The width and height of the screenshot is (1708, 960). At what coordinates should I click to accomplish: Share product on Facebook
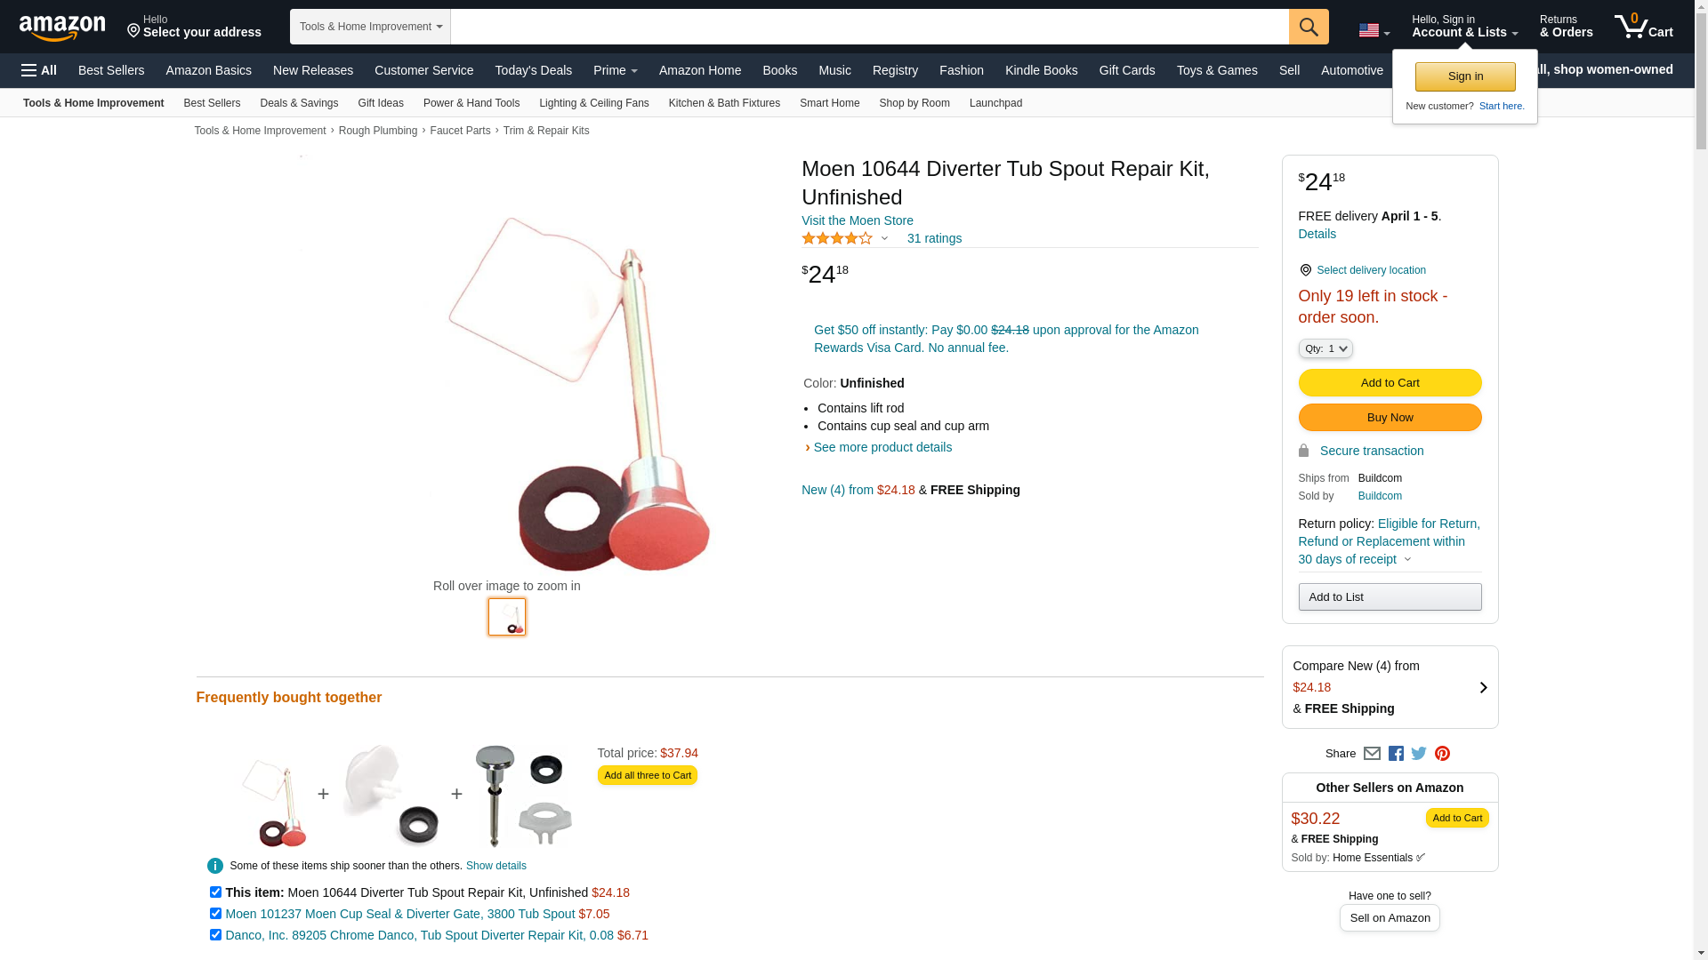coord(1396,754)
